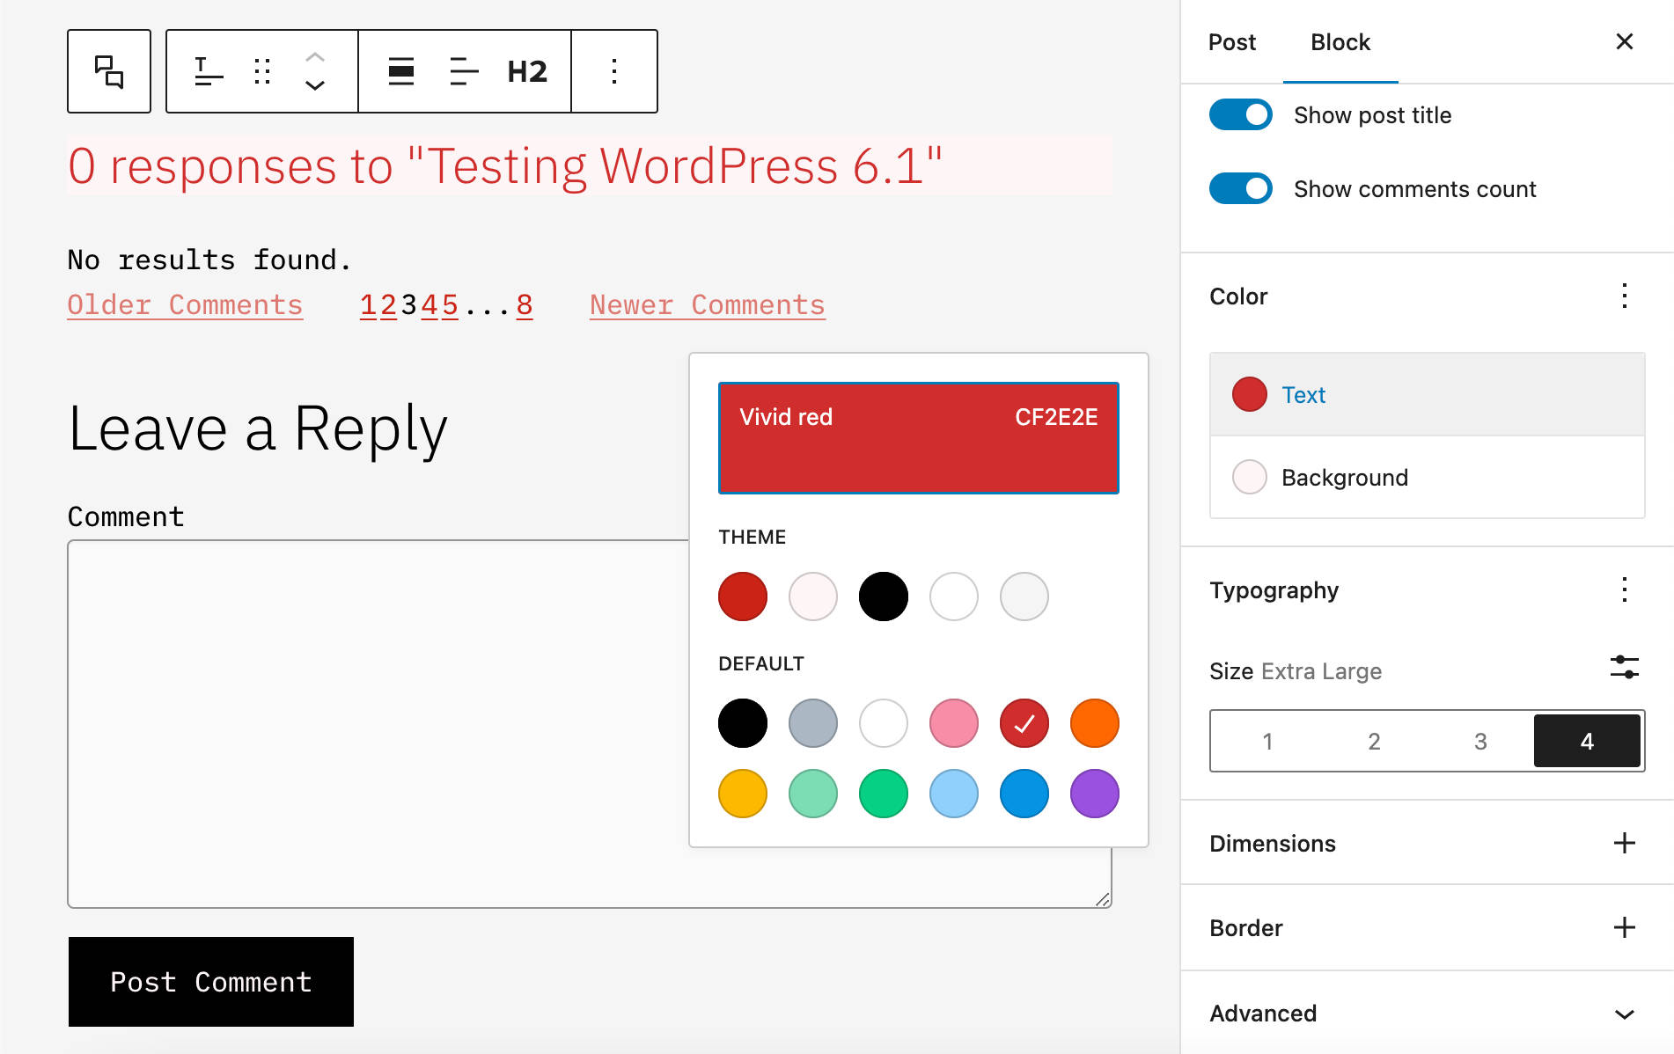The image size is (1674, 1054).
Task: Click the Comments parent block selector icon
Action: pyautogui.click(x=109, y=71)
